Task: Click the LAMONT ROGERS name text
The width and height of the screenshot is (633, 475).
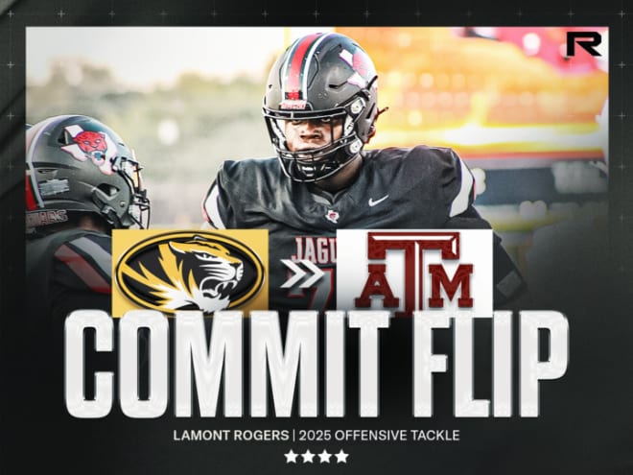Action: click(231, 436)
